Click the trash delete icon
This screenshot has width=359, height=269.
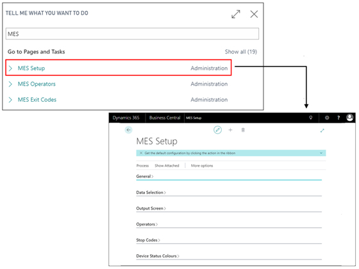click(243, 130)
